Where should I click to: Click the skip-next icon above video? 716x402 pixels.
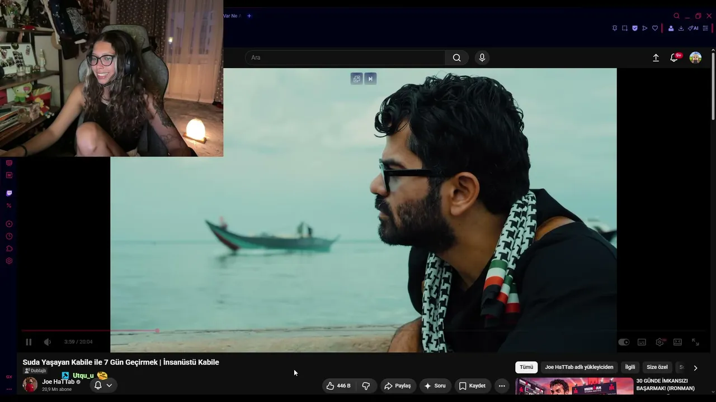coord(370,79)
